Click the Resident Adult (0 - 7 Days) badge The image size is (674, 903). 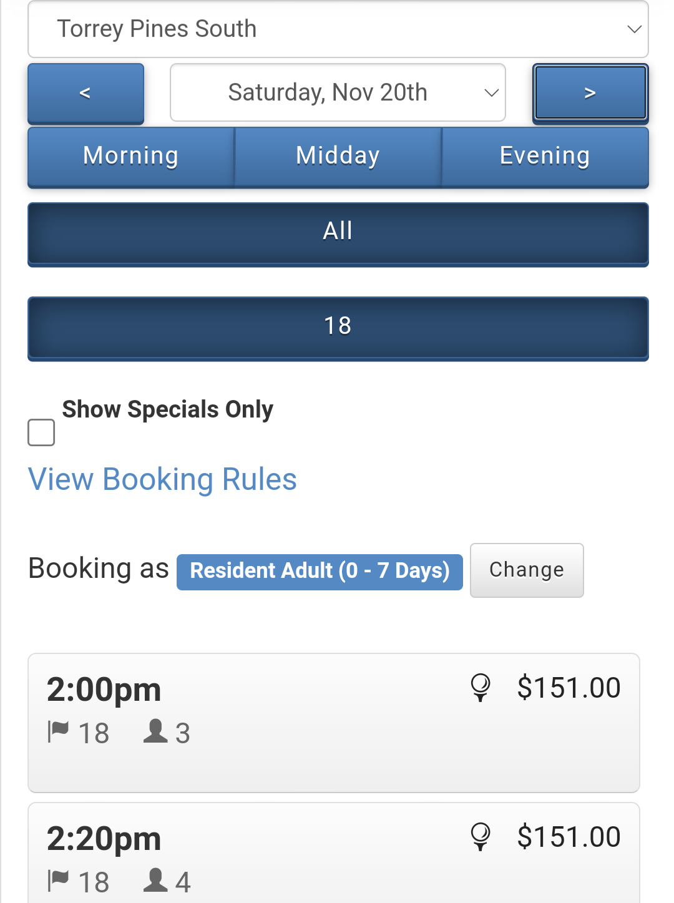click(320, 571)
